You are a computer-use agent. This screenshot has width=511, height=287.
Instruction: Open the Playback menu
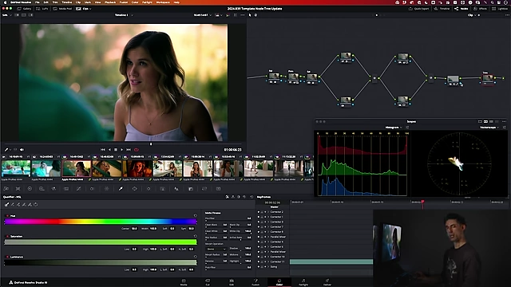[x=110, y=2]
